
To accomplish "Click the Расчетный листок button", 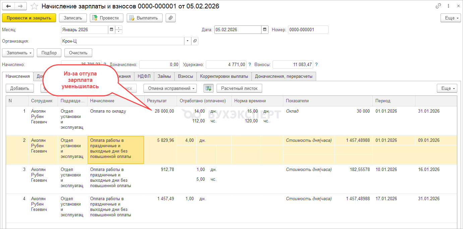I will [x=239, y=88].
